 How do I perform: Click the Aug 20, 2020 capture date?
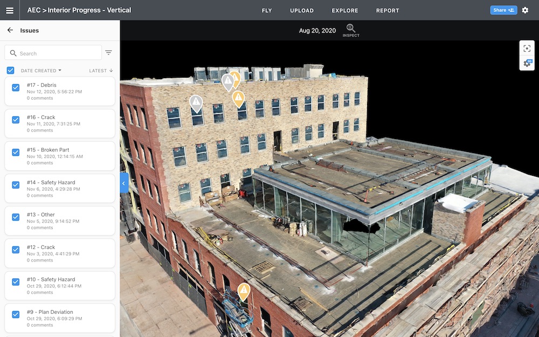tap(317, 31)
